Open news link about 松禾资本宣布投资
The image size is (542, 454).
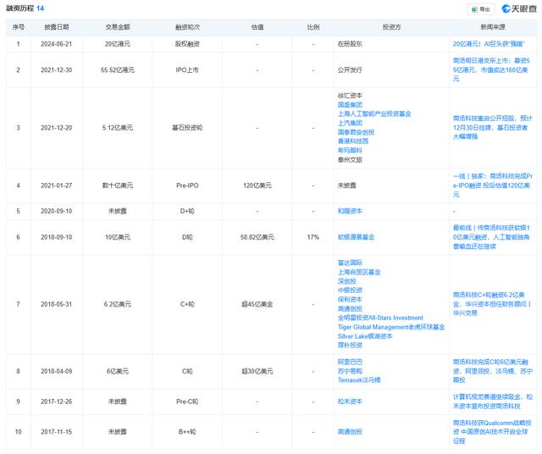(x=493, y=401)
